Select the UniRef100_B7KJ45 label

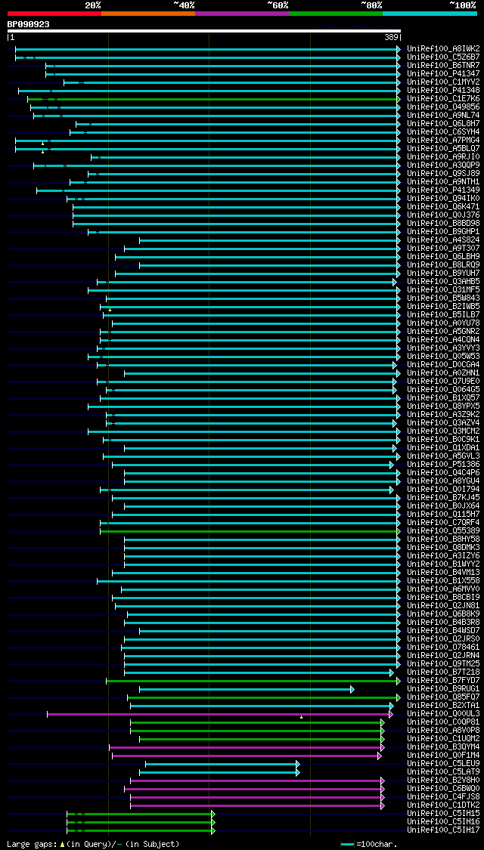click(443, 498)
